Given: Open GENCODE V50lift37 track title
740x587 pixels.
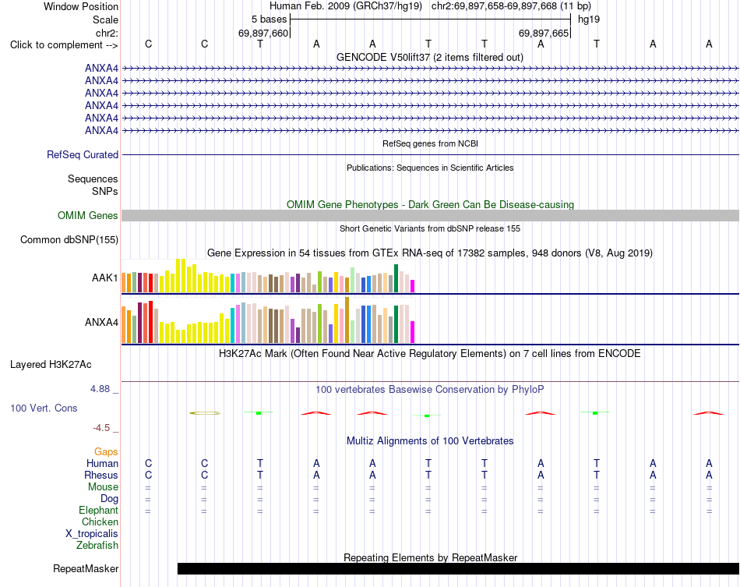Looking at the screenshot, I should point(429,57).
